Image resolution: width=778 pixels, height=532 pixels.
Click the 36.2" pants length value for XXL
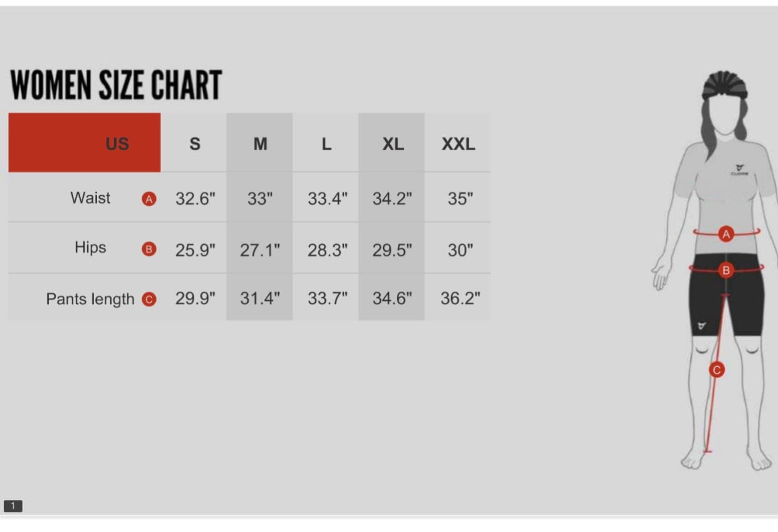coord(460,299)
